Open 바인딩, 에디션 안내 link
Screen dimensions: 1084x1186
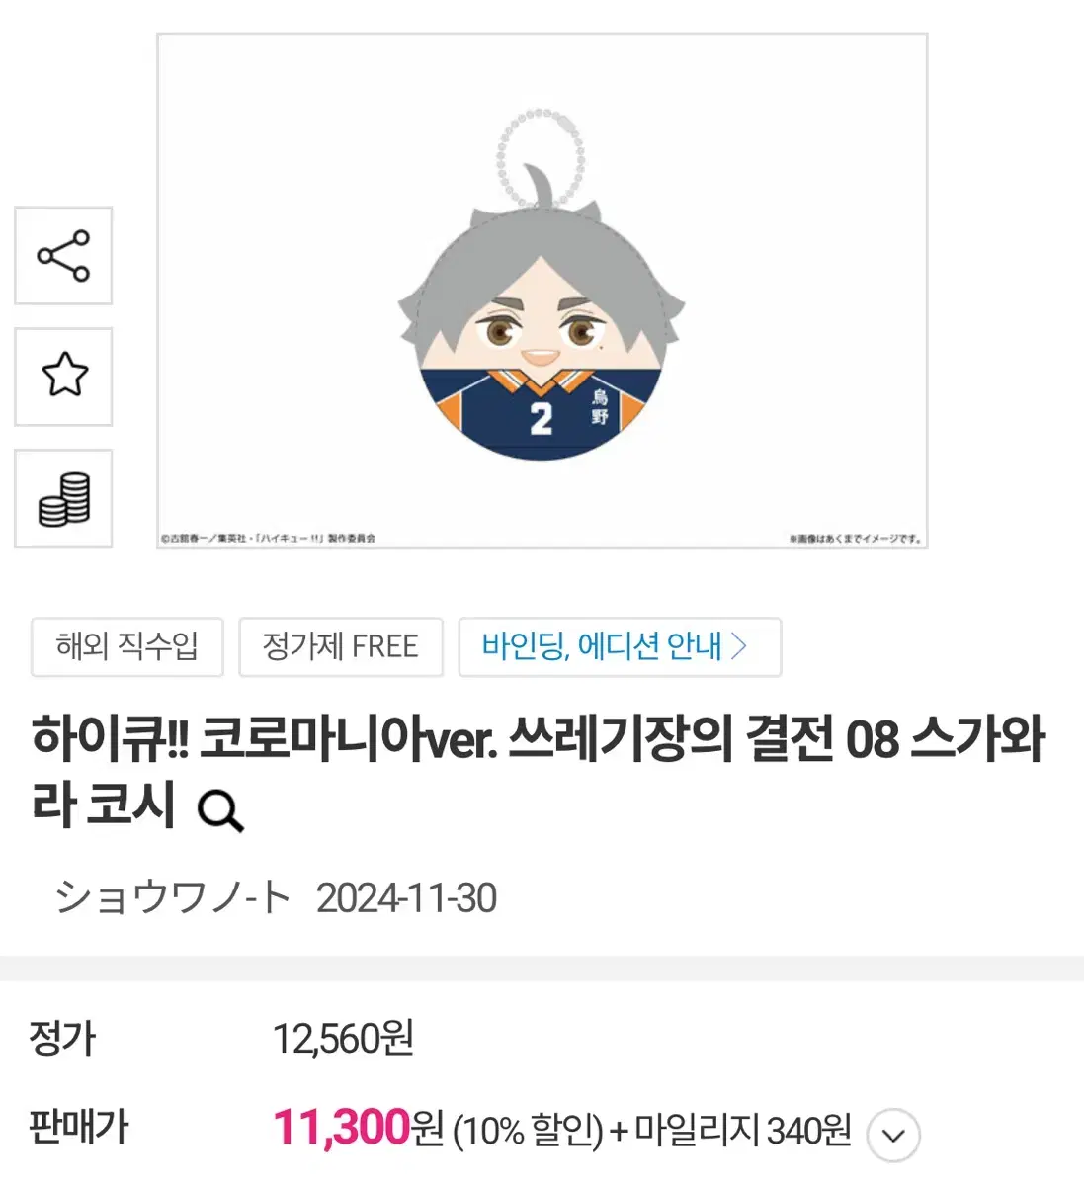pyautogui.click(x=620, y=647)
